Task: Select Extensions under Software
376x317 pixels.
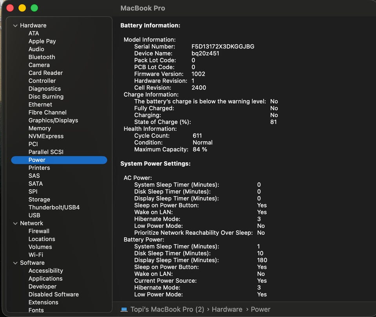Action: click(x=43, y=302)
